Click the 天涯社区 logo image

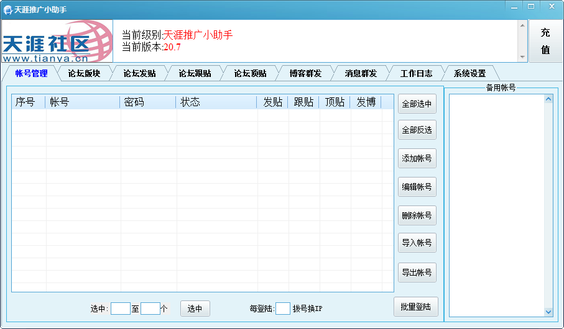57,42
